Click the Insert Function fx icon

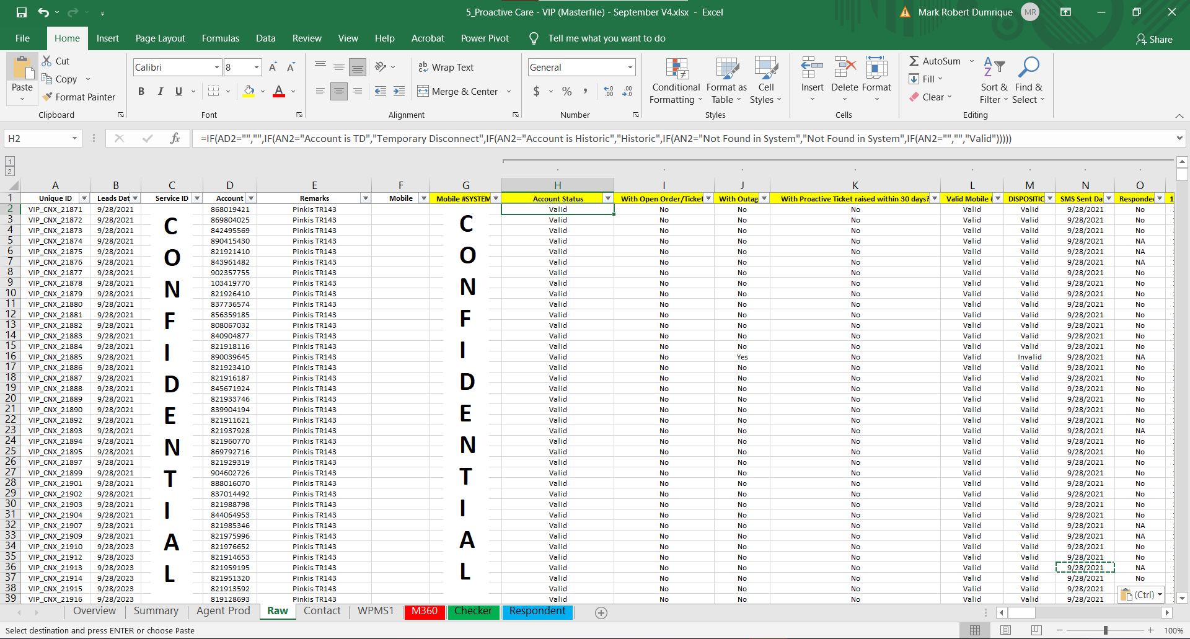tap(175, 138)
